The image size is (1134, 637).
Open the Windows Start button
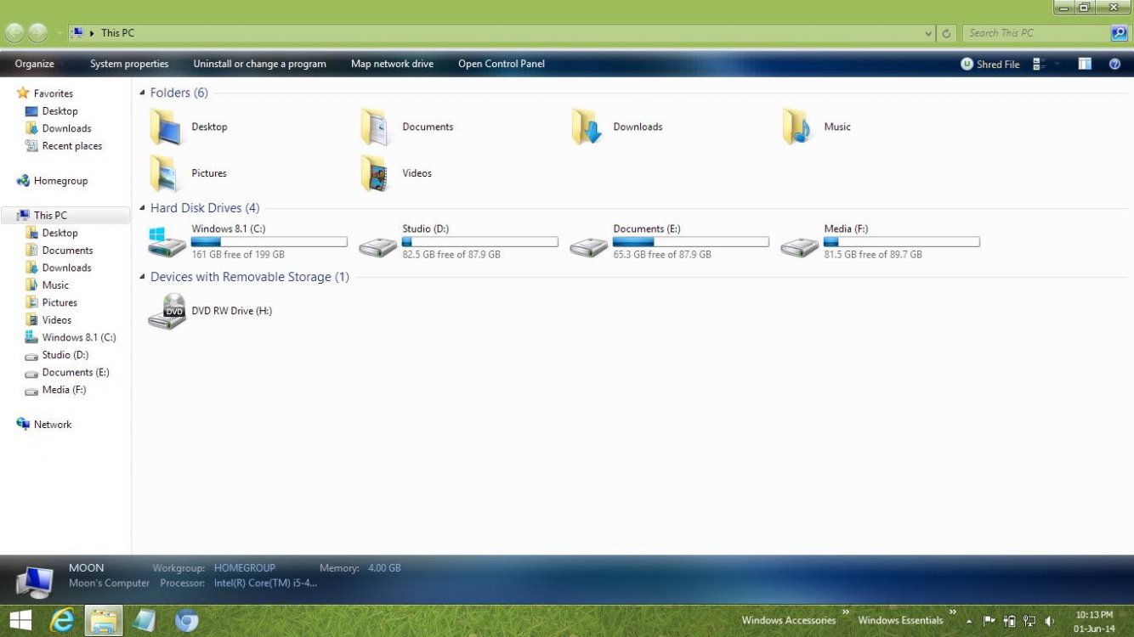pos(20,621)
